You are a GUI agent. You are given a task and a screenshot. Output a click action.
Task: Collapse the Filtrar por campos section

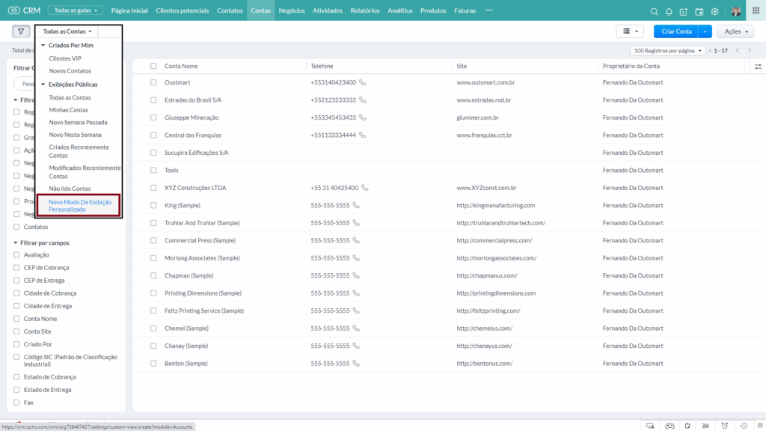(16, 243)
